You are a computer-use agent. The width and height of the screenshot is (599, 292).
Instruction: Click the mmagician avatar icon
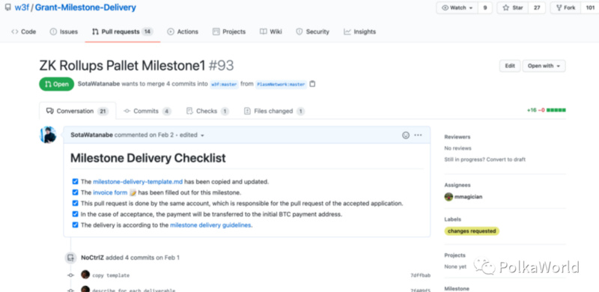[449, 197]
